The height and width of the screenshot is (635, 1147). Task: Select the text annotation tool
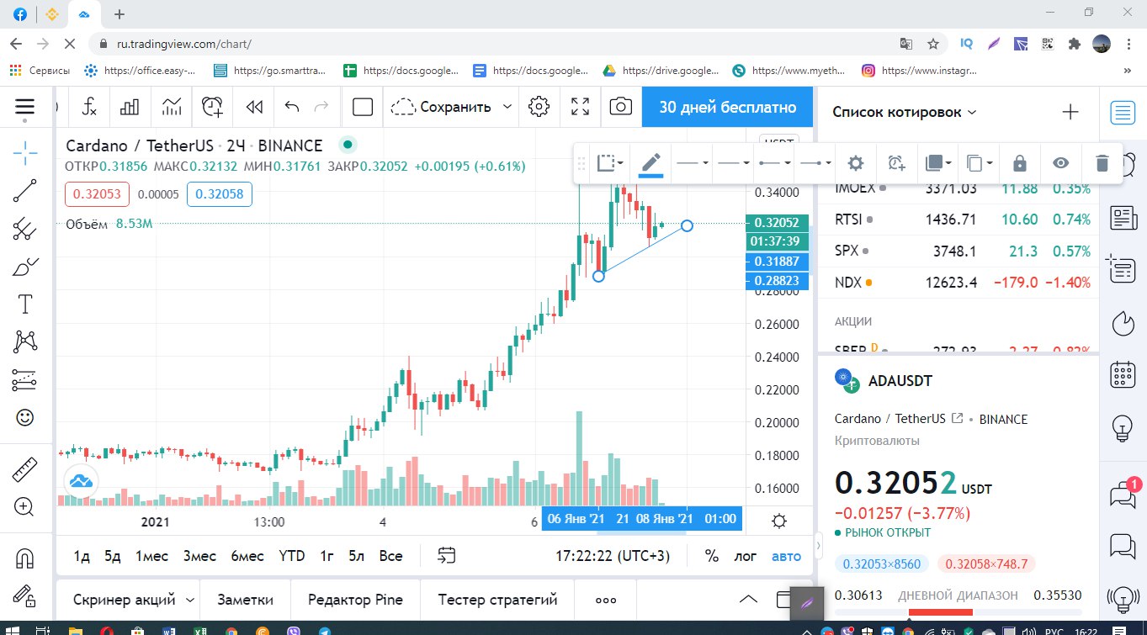(x=25, y=304)
